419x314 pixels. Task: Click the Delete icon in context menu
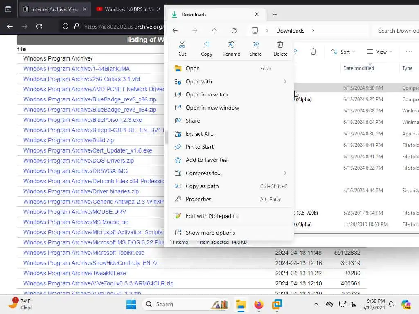280,48
